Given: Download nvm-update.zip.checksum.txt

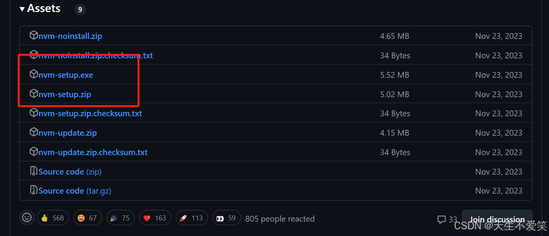Looking at the screenshot, I should tap(93, 152).
